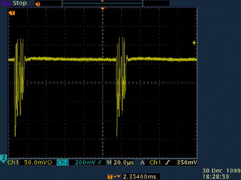Select the Stop acquisition status label
This screenshot has height=180, width=241.
[20, 3]
